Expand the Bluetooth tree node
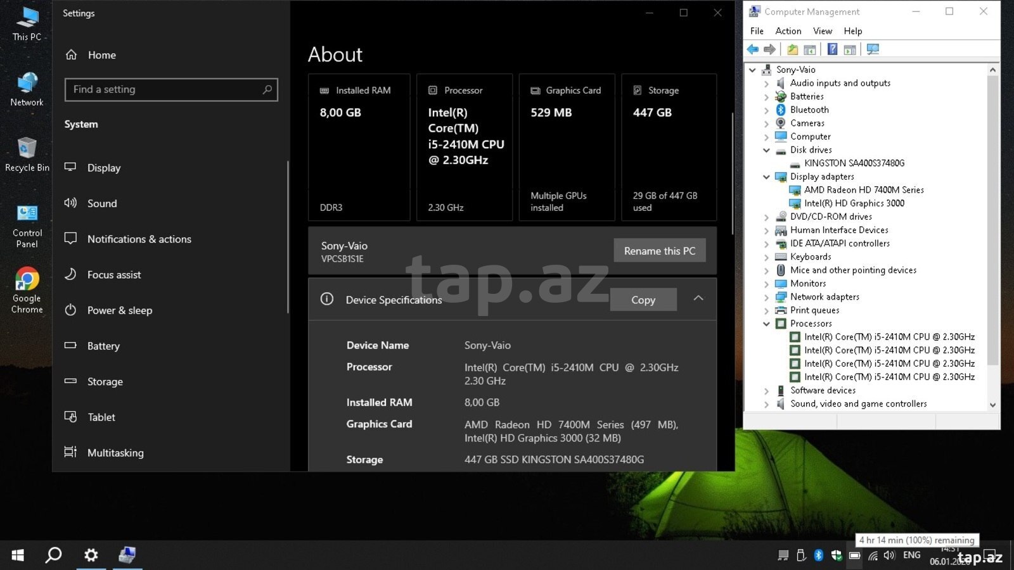 click(766, 110)
